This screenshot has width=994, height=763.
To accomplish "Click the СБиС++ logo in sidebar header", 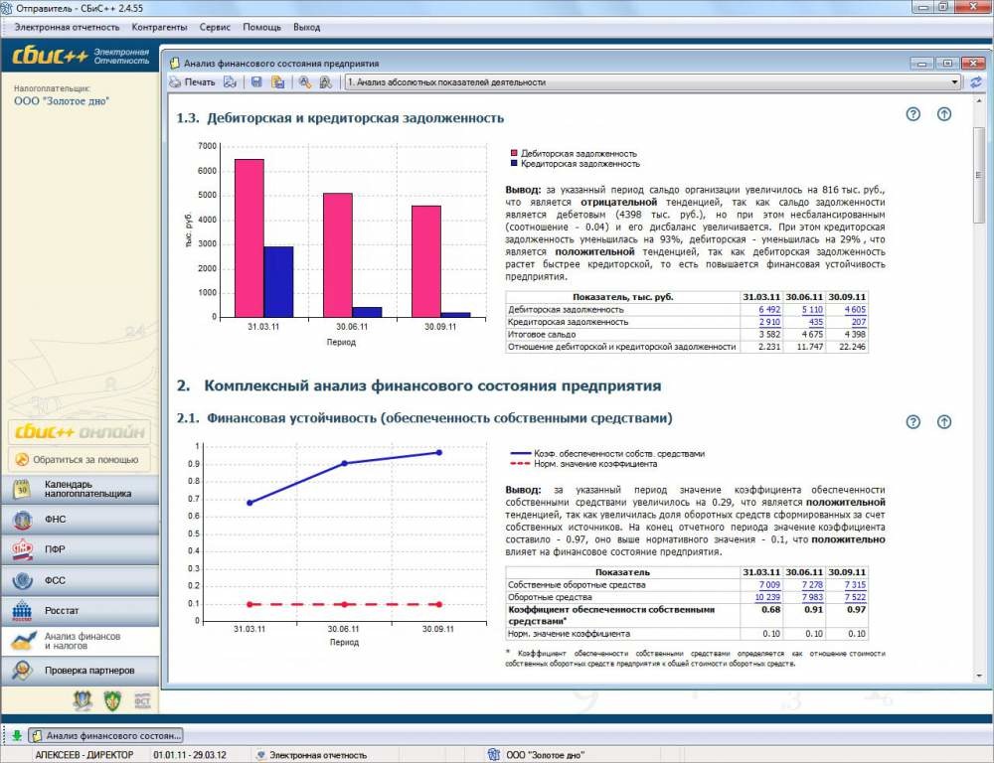I will 50,56.
